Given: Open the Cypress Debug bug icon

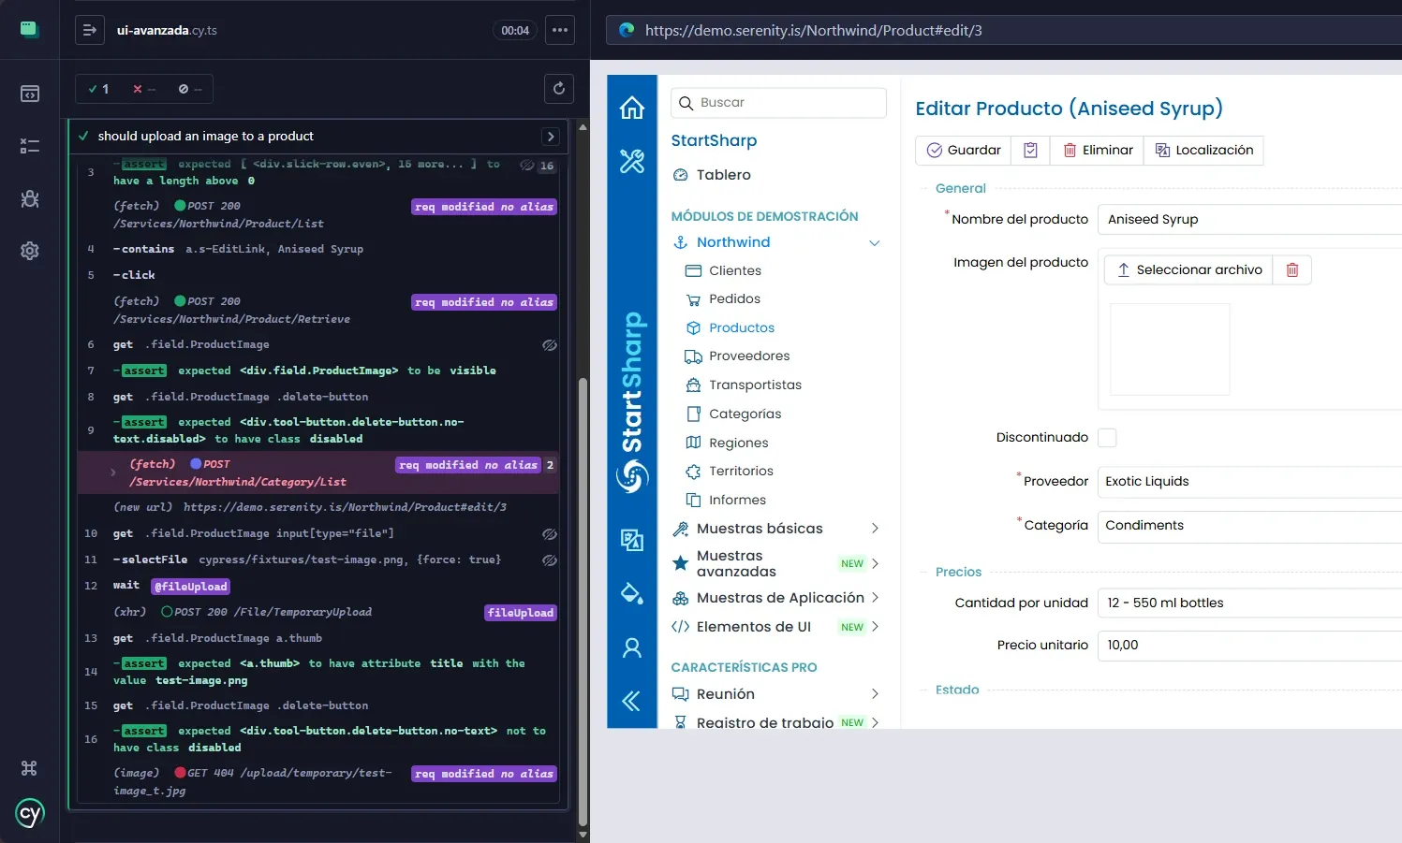Looking at the screenshot, I should point(30,198).
